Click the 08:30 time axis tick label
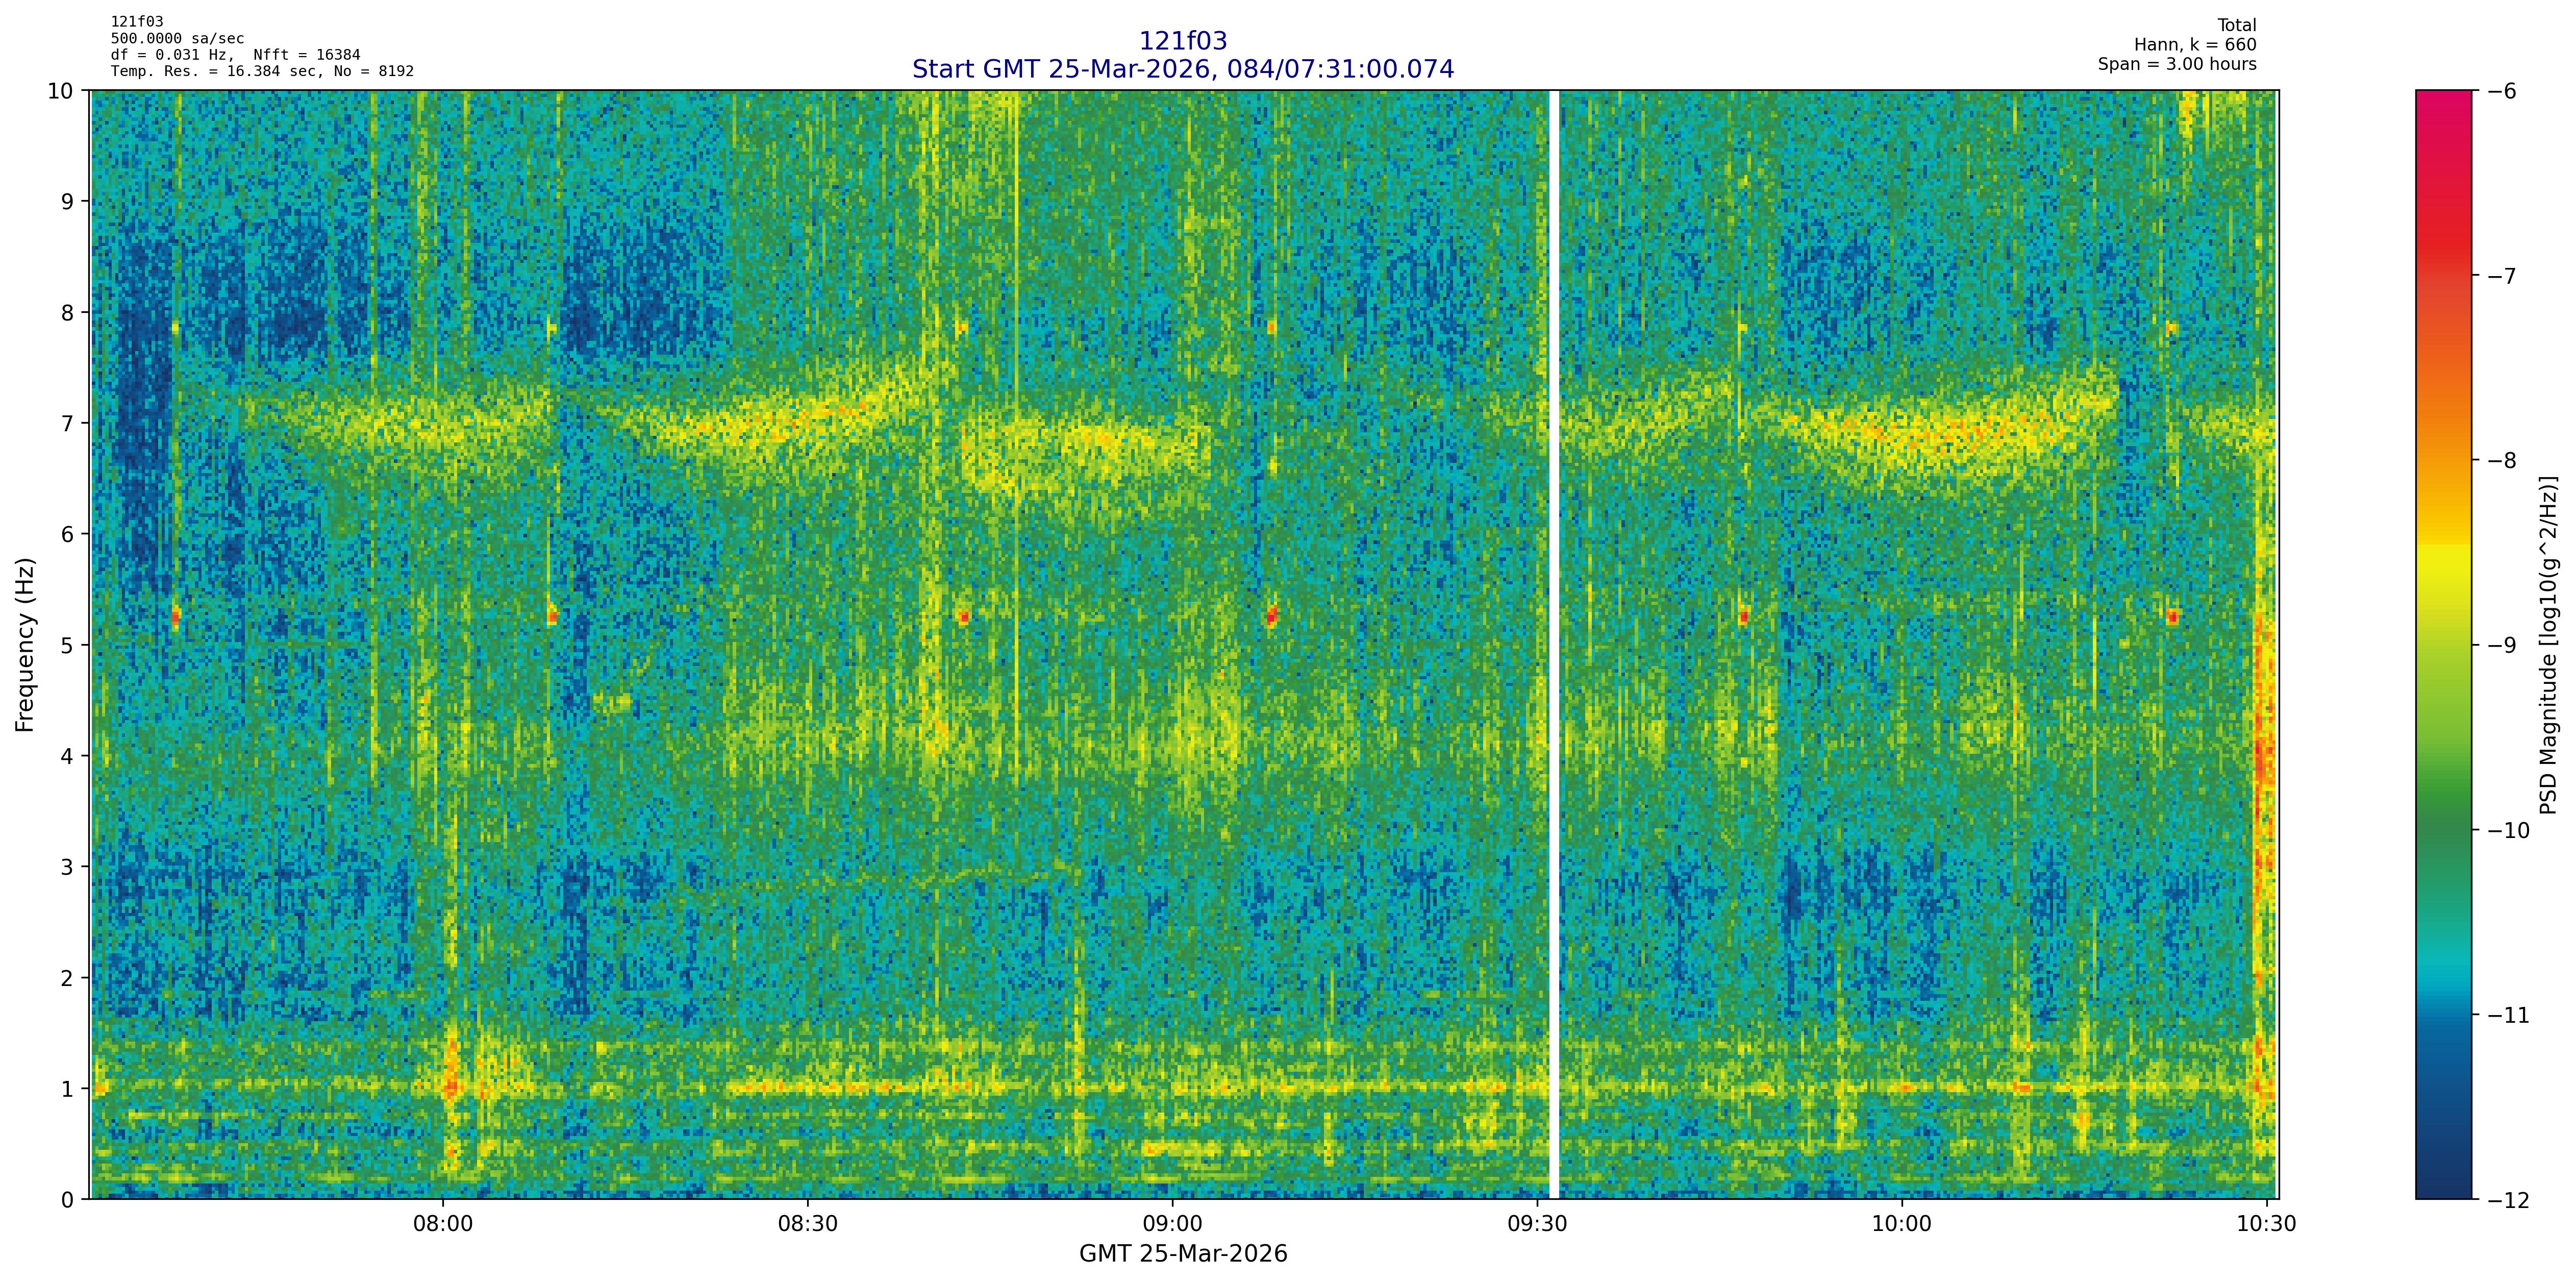This screenshot has height=1282, width=2576. [807, 1224]
